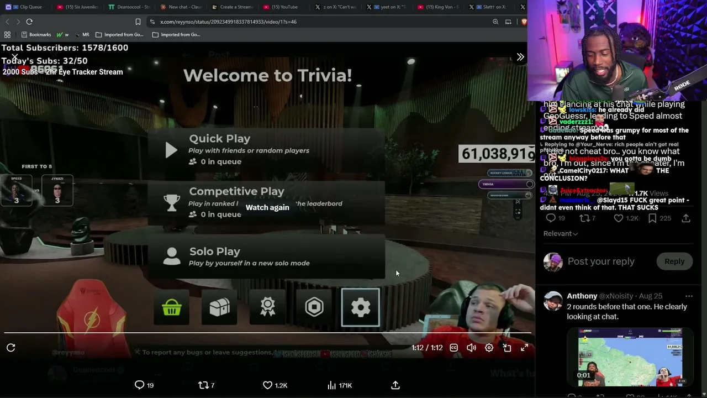Share the post using the icon below the video
The width and height of the screenshot is (707, 398).
click(395, 385)
